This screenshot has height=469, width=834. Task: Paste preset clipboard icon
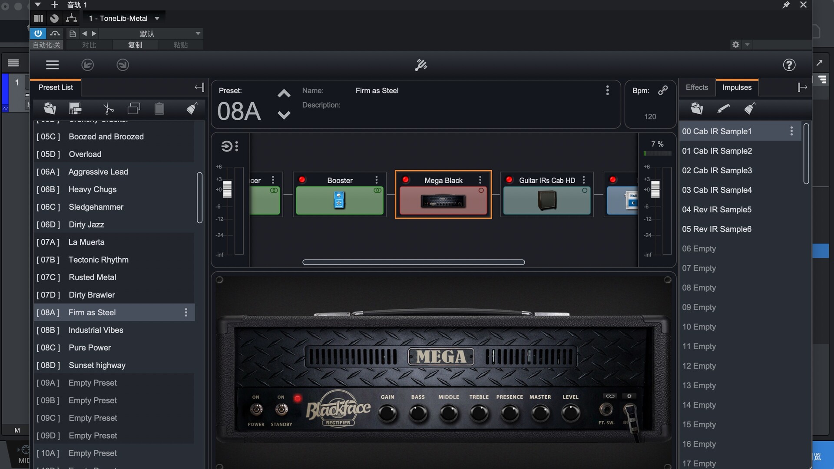(x=159, y=108)
